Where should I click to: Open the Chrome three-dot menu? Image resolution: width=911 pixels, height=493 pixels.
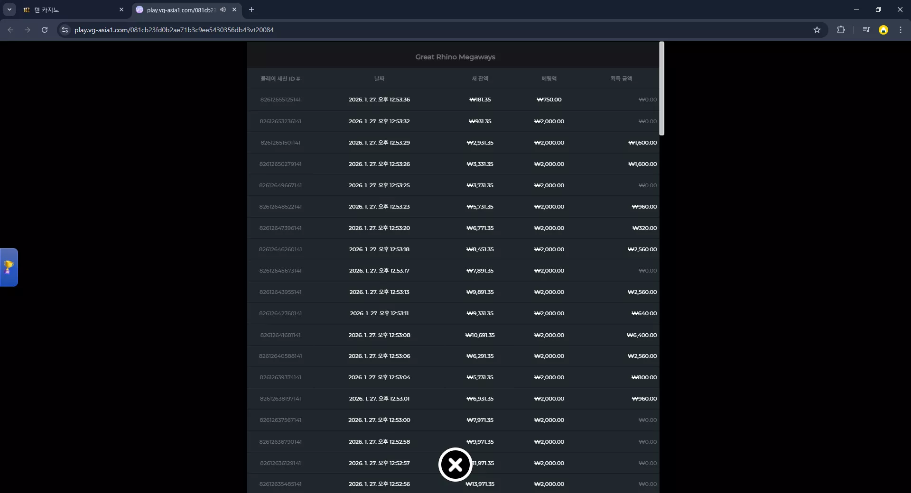pos(901,30)
